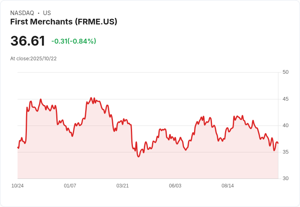The width and height of the screenshot is (300, 207).
Task: Click the 36.61 closing price
Action: 28,41
